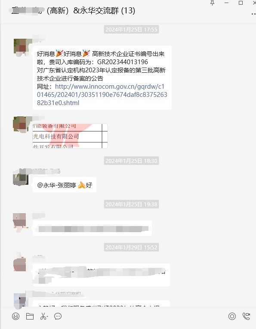Click the 17:55 timestamp label
Viewport: 256px width, 329px height.
point(131,29)
